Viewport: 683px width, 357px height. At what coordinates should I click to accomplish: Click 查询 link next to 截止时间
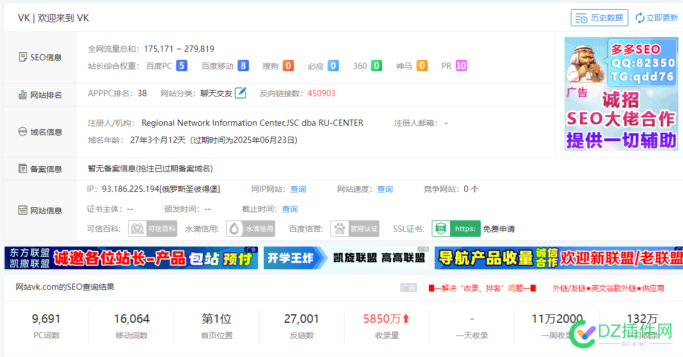click(x=290, y=209)
